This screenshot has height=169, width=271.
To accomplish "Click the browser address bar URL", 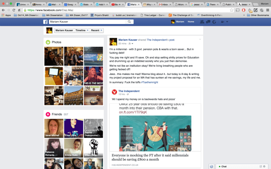I will click(51, 10).
